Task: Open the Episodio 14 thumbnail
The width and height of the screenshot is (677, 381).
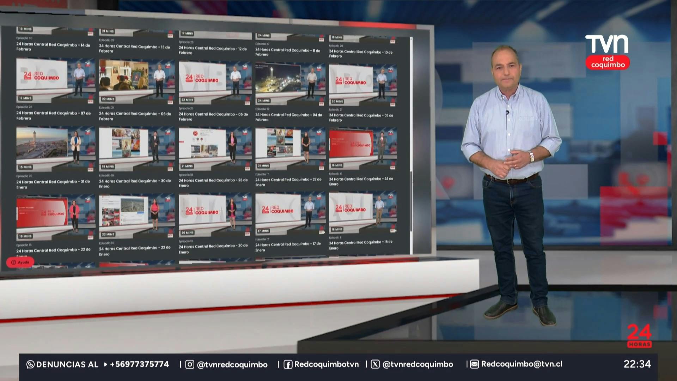Action: 137,216
